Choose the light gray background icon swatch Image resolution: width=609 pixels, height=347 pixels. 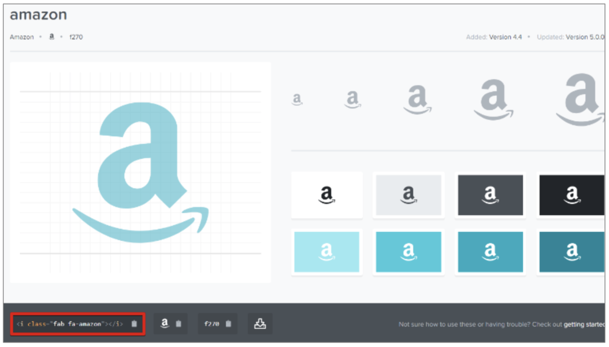pyautogui.click(x=409, y=195)
